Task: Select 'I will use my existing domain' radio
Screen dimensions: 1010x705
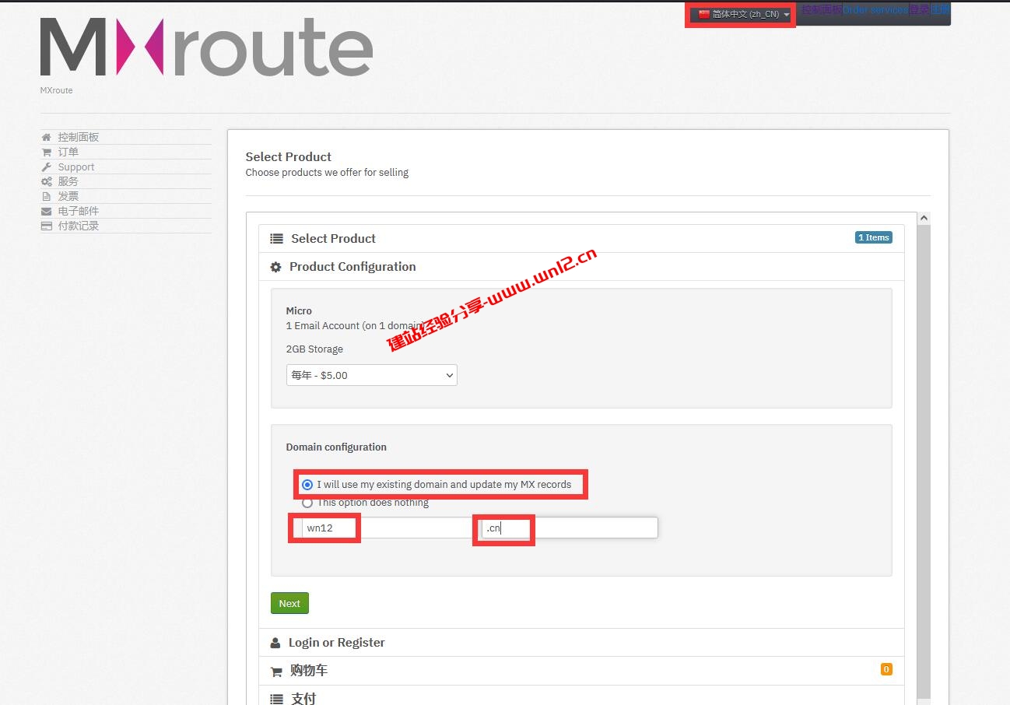Action: coord(307,485)
